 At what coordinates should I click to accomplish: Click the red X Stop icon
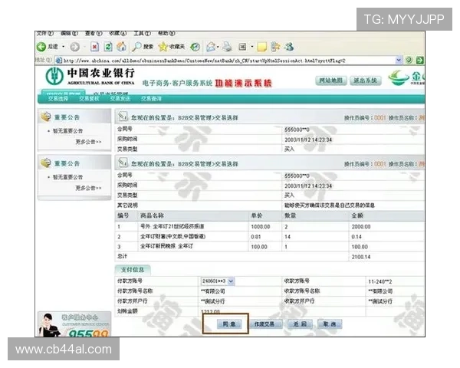point(94,47)
